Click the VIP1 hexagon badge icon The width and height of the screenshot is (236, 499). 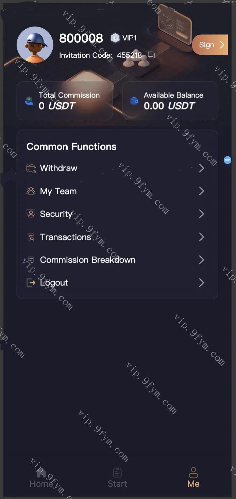tap(115, 38)
